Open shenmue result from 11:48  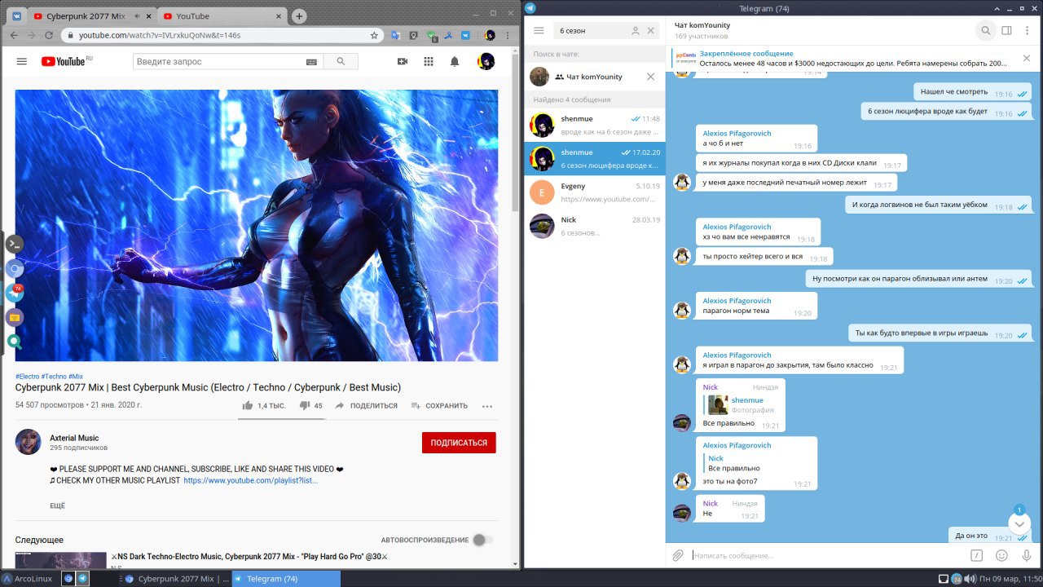point(595,125)
